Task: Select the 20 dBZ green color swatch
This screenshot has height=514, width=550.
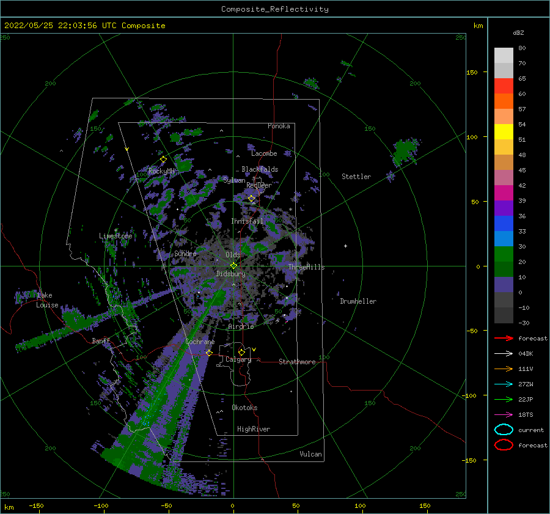Action: click(x=504, y=254)
